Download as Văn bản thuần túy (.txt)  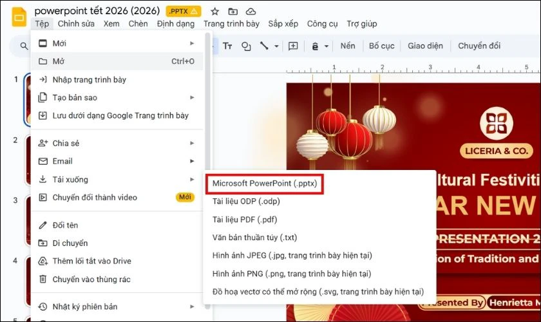click(x=321, y=238)
